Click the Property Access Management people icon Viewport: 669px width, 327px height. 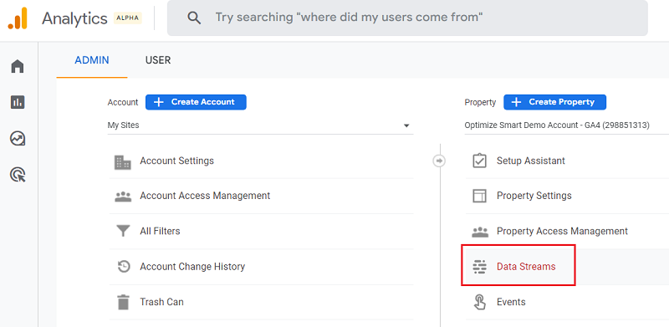click(480, 232)
